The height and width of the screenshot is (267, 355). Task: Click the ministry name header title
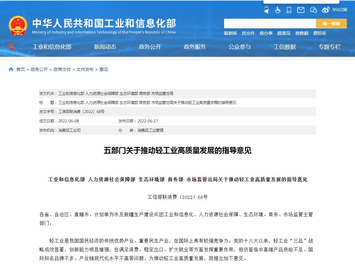click(104, 23)
